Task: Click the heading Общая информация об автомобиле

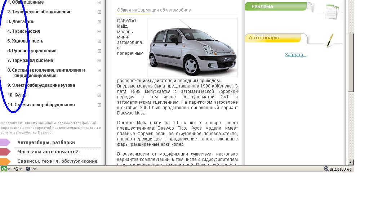Action: [154, 10]
